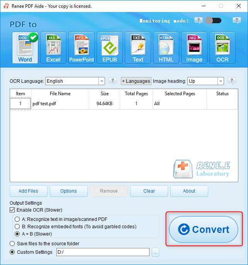Expand the Image heading dropdown
Viewport: 248px width, 265px height.
tap(221, 81)
